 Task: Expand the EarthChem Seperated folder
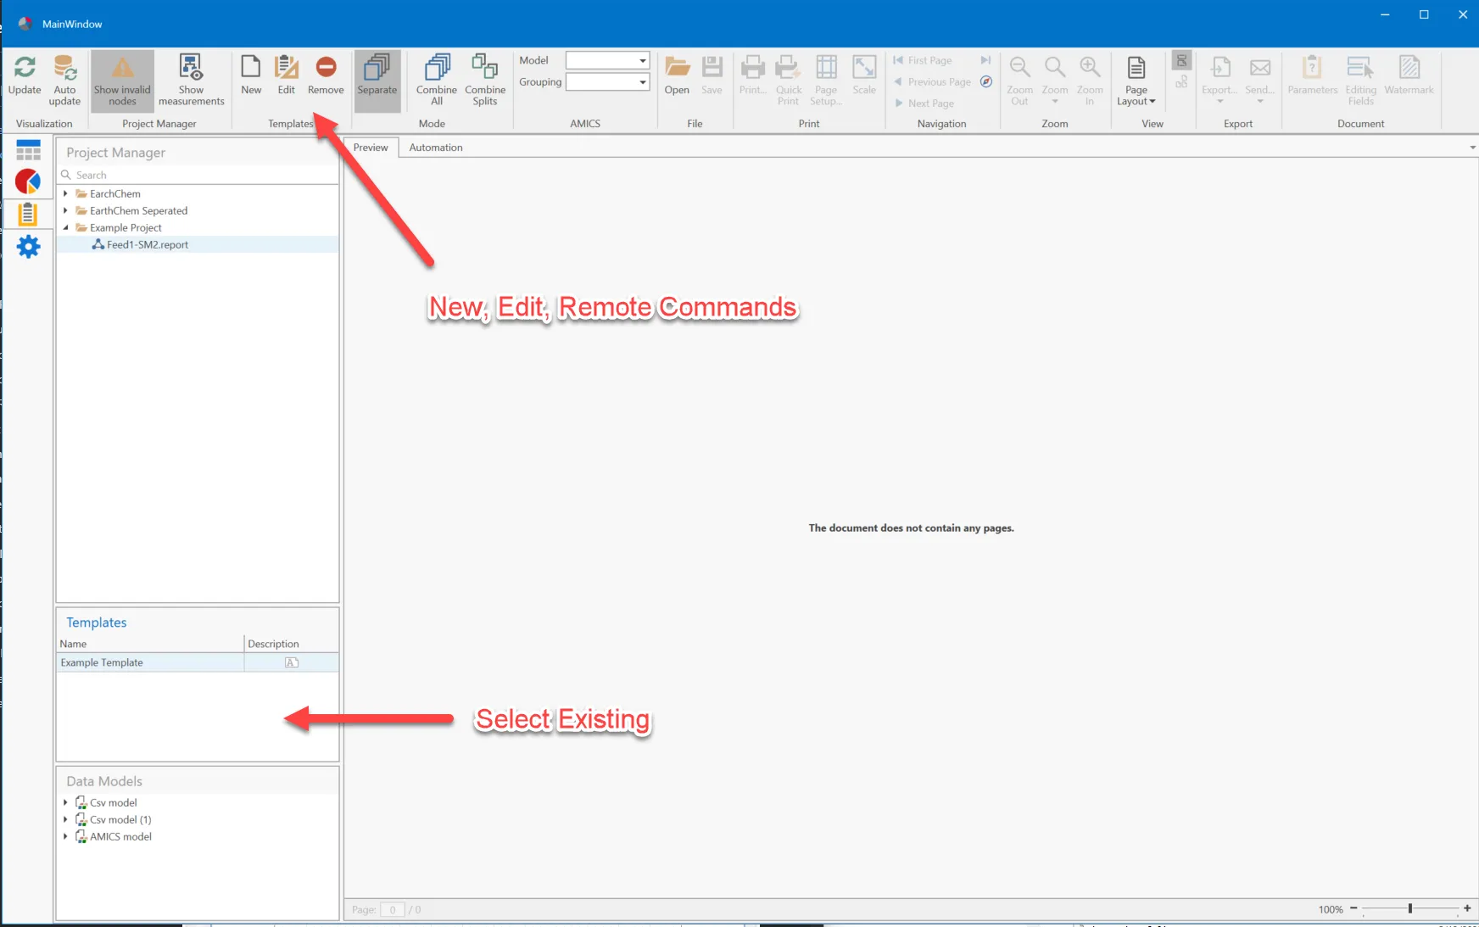point(65,210)
